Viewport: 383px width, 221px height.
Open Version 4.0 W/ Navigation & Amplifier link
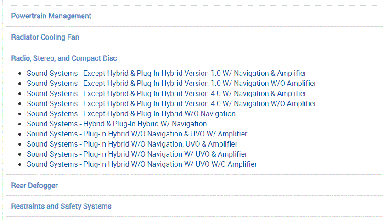pos(166,93)
